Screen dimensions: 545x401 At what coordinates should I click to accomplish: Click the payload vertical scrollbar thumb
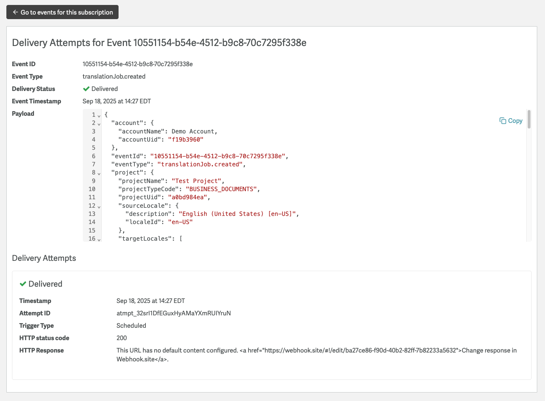tap(529, 119)
